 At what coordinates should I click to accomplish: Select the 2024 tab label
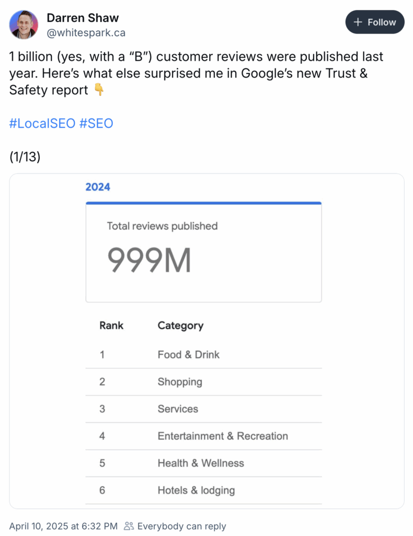coord(98,187)
